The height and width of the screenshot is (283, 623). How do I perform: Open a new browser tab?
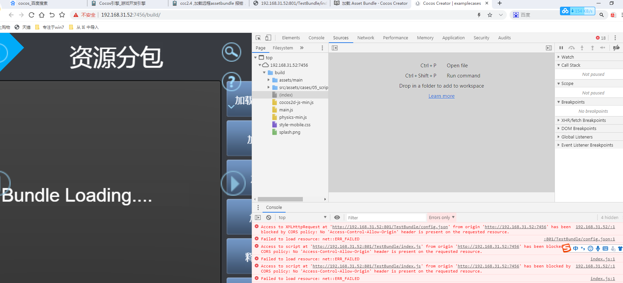499,3
